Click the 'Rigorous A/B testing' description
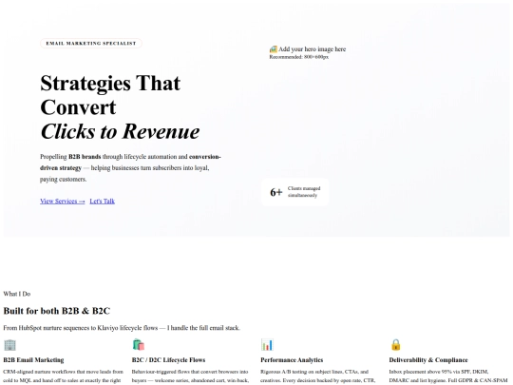The image size is (513, 385). click(317, 376)
